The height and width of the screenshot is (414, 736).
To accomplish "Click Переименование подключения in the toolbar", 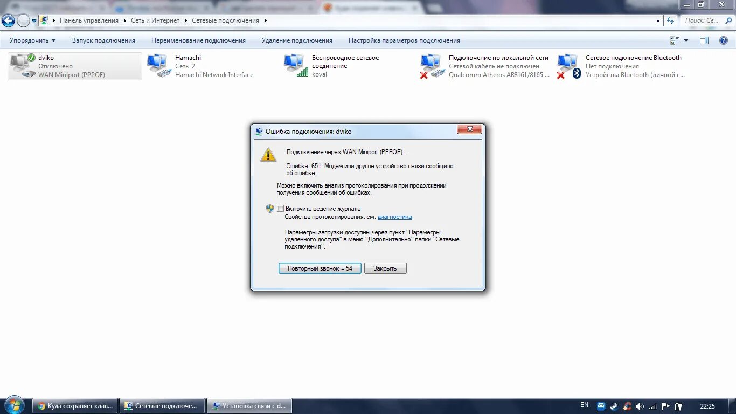I will (198, 40).
